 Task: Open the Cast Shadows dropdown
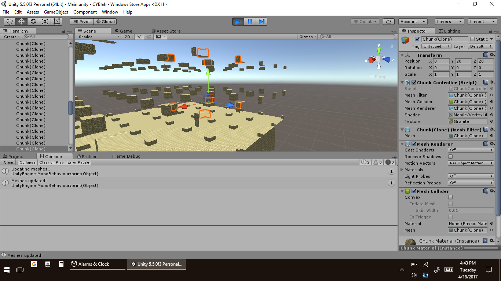(471, 150)
